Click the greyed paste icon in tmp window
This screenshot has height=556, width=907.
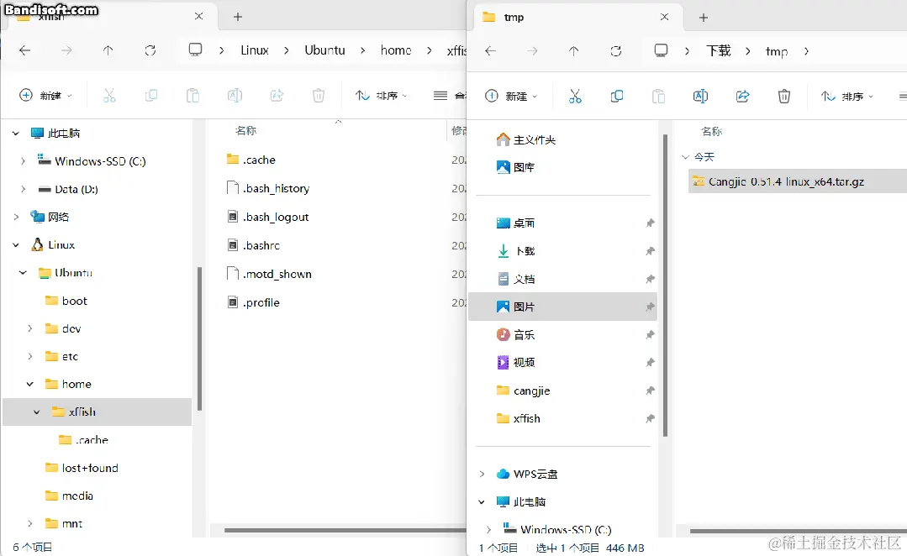[x=658, y=96]
